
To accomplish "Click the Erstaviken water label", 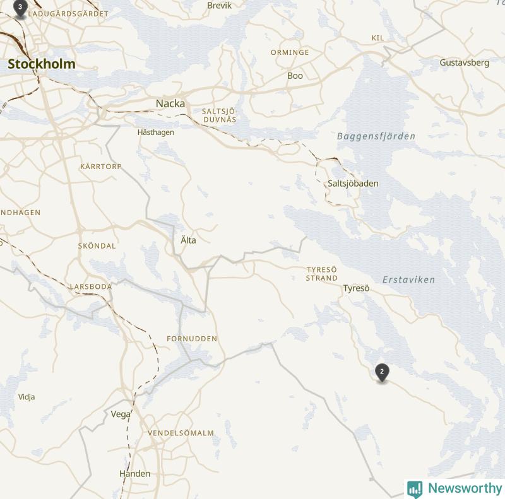I will 408,279.
